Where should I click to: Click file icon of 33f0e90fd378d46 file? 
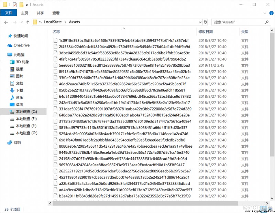(x=55, y=78)
